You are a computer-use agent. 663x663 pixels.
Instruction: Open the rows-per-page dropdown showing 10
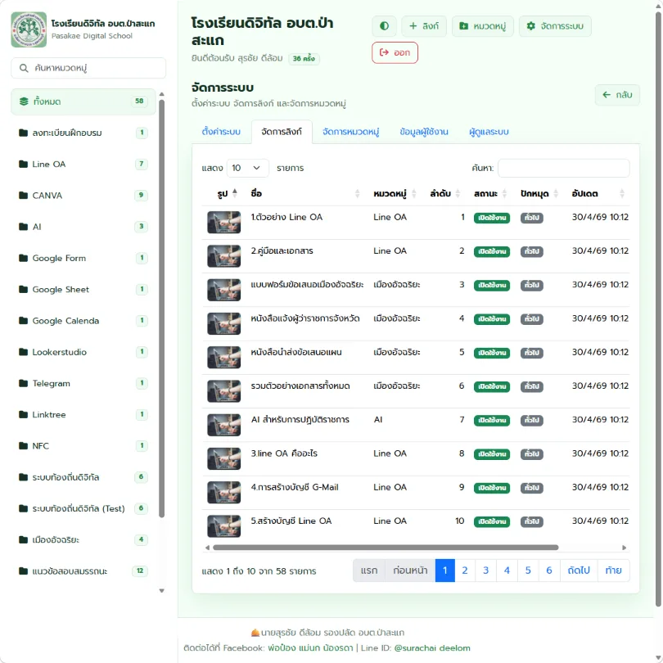(x=247, y=168)
